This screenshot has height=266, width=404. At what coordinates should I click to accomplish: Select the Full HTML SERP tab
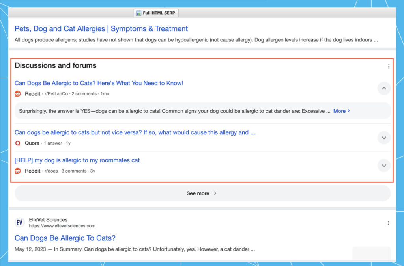(156, 13)
